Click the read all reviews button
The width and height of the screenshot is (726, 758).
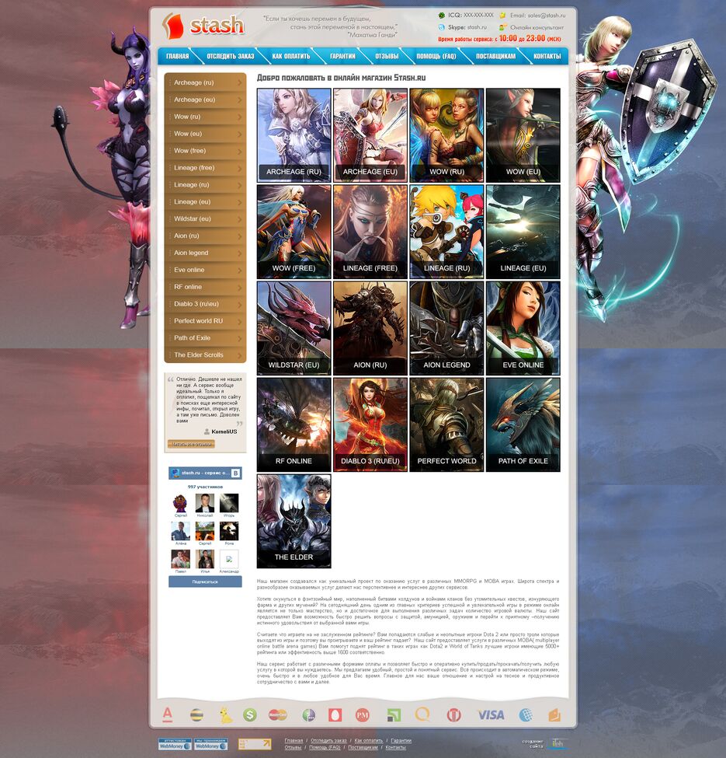click(191, 444)
